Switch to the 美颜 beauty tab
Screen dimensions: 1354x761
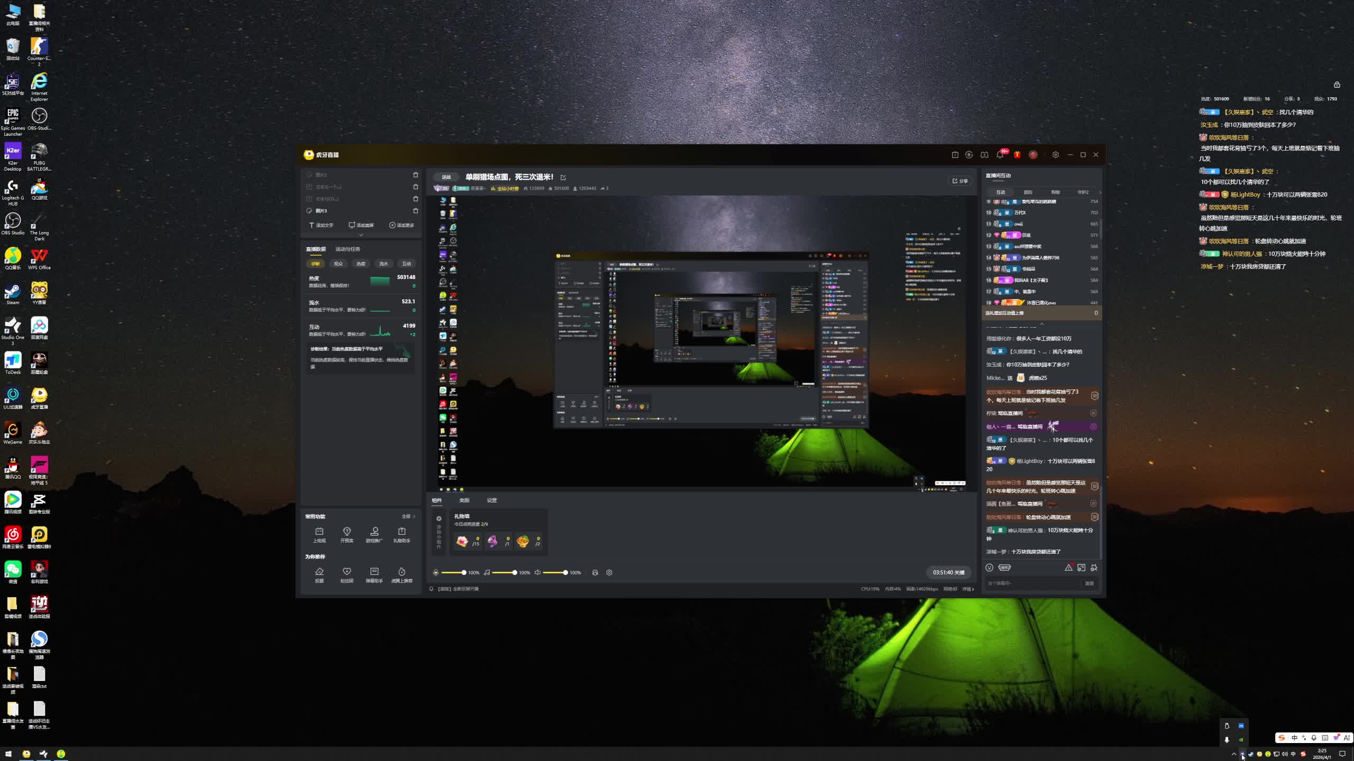(464, 500)
